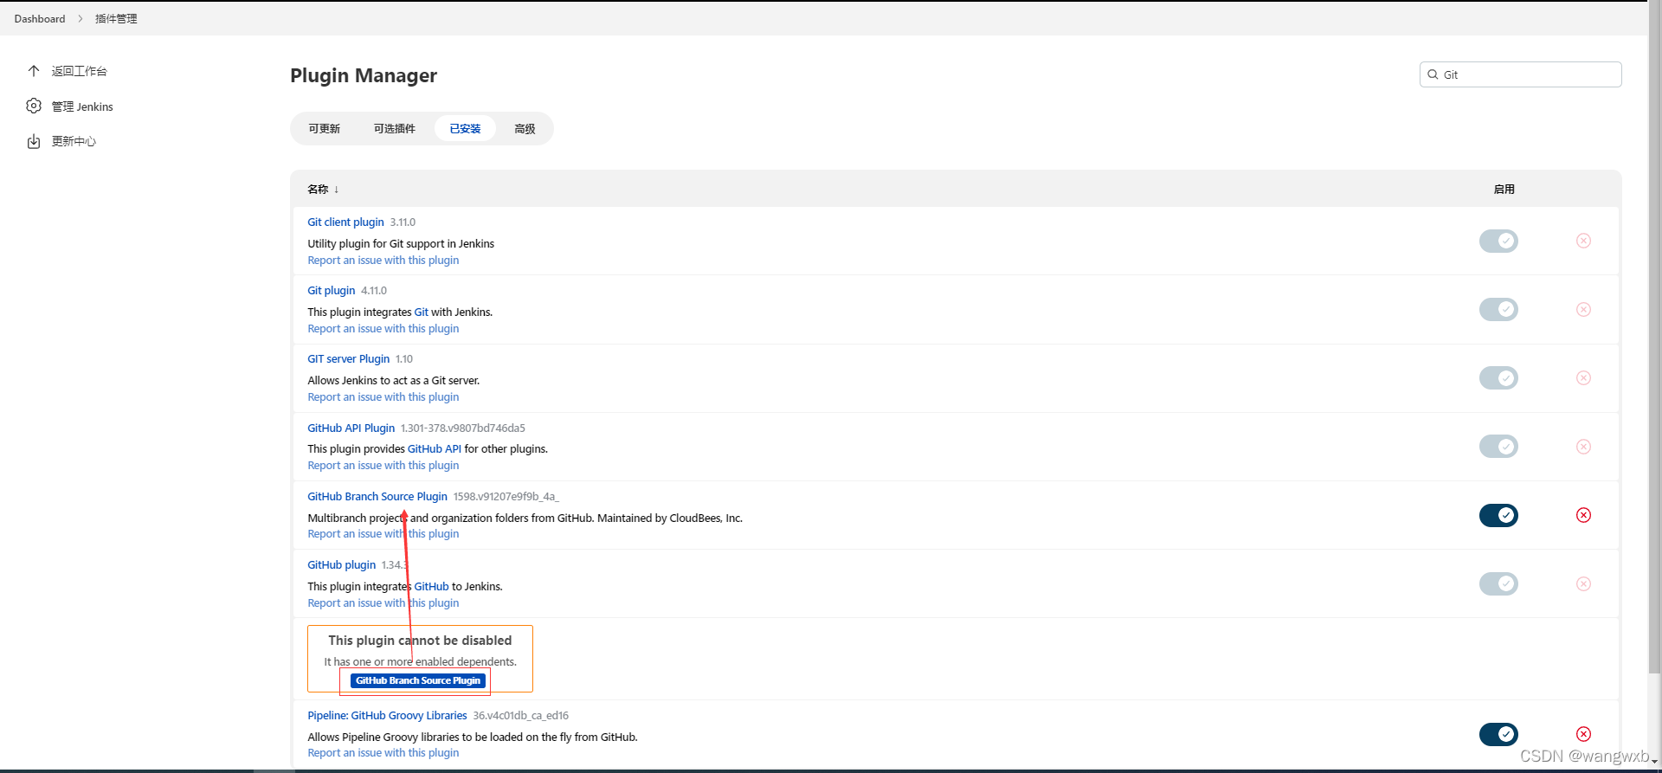The height and width of the screenshot is (773, 1662).
Task: Uninstall GitHub plugin via X icon
Action: 1583,583
